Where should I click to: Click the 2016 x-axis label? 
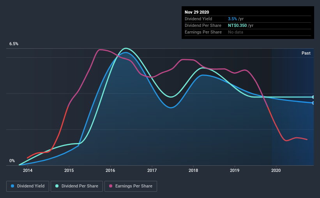[x=110, y=170]
